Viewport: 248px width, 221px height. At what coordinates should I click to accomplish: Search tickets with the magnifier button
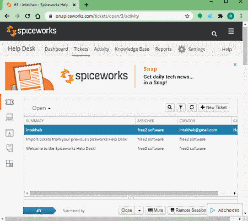pyautogui.click(x=170, y=107)
